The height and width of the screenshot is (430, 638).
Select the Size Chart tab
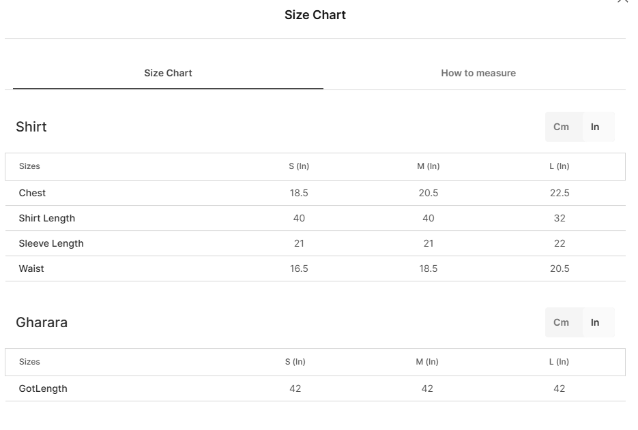tap(168, 73)
